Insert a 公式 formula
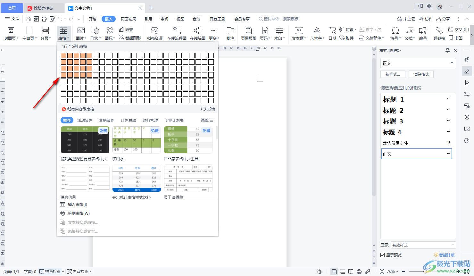 410,34
